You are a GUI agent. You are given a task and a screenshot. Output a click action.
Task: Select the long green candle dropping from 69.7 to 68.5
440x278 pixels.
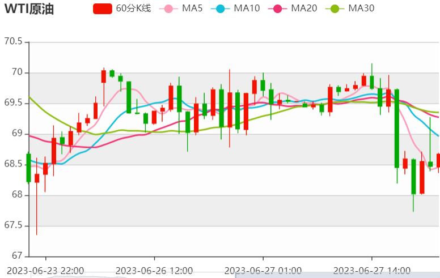click(397, 129)
